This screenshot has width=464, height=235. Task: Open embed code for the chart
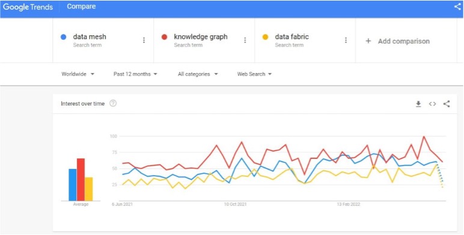point(432,104)
